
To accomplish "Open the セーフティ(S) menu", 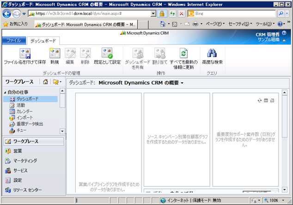I will pyautogui.click(x=240, y=24).
